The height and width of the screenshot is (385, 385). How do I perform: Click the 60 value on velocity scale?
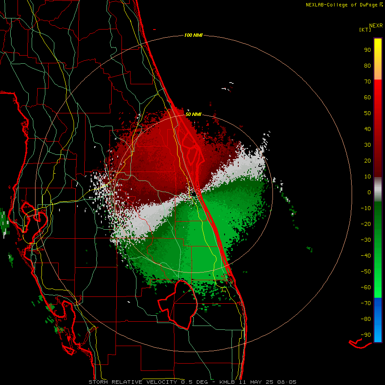367,98
